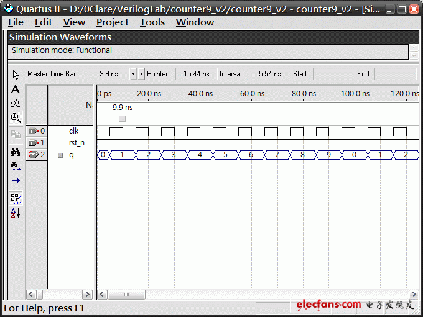
Task: Open the Tools menu
Action: click(152, 22)
